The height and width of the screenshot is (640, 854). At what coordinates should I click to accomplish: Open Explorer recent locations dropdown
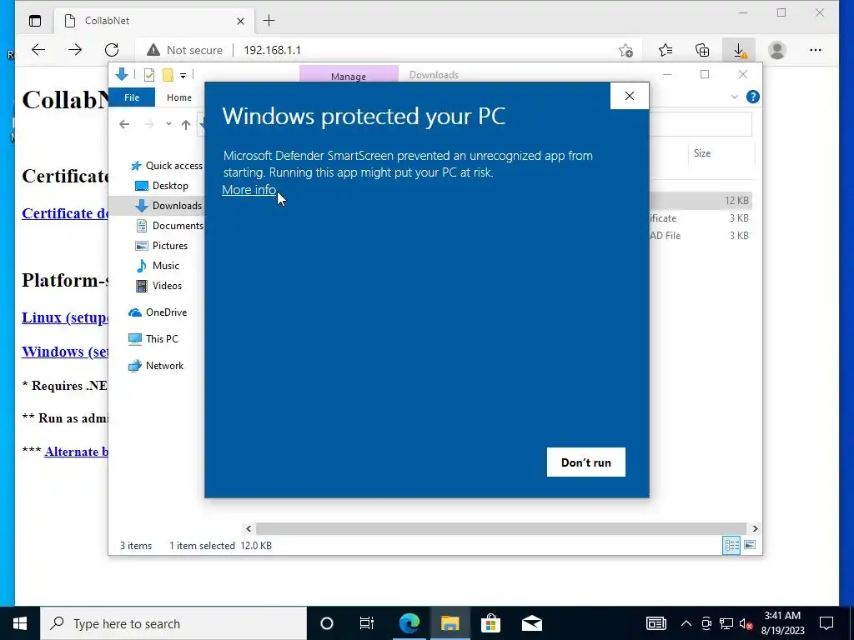pyautogui.click(x=168, y=125)
